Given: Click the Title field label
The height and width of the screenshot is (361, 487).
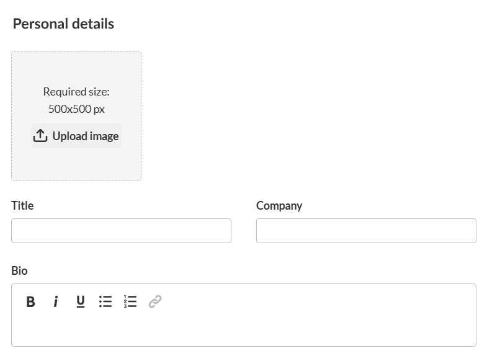Looking at the screenshot, I should (22, 206).
